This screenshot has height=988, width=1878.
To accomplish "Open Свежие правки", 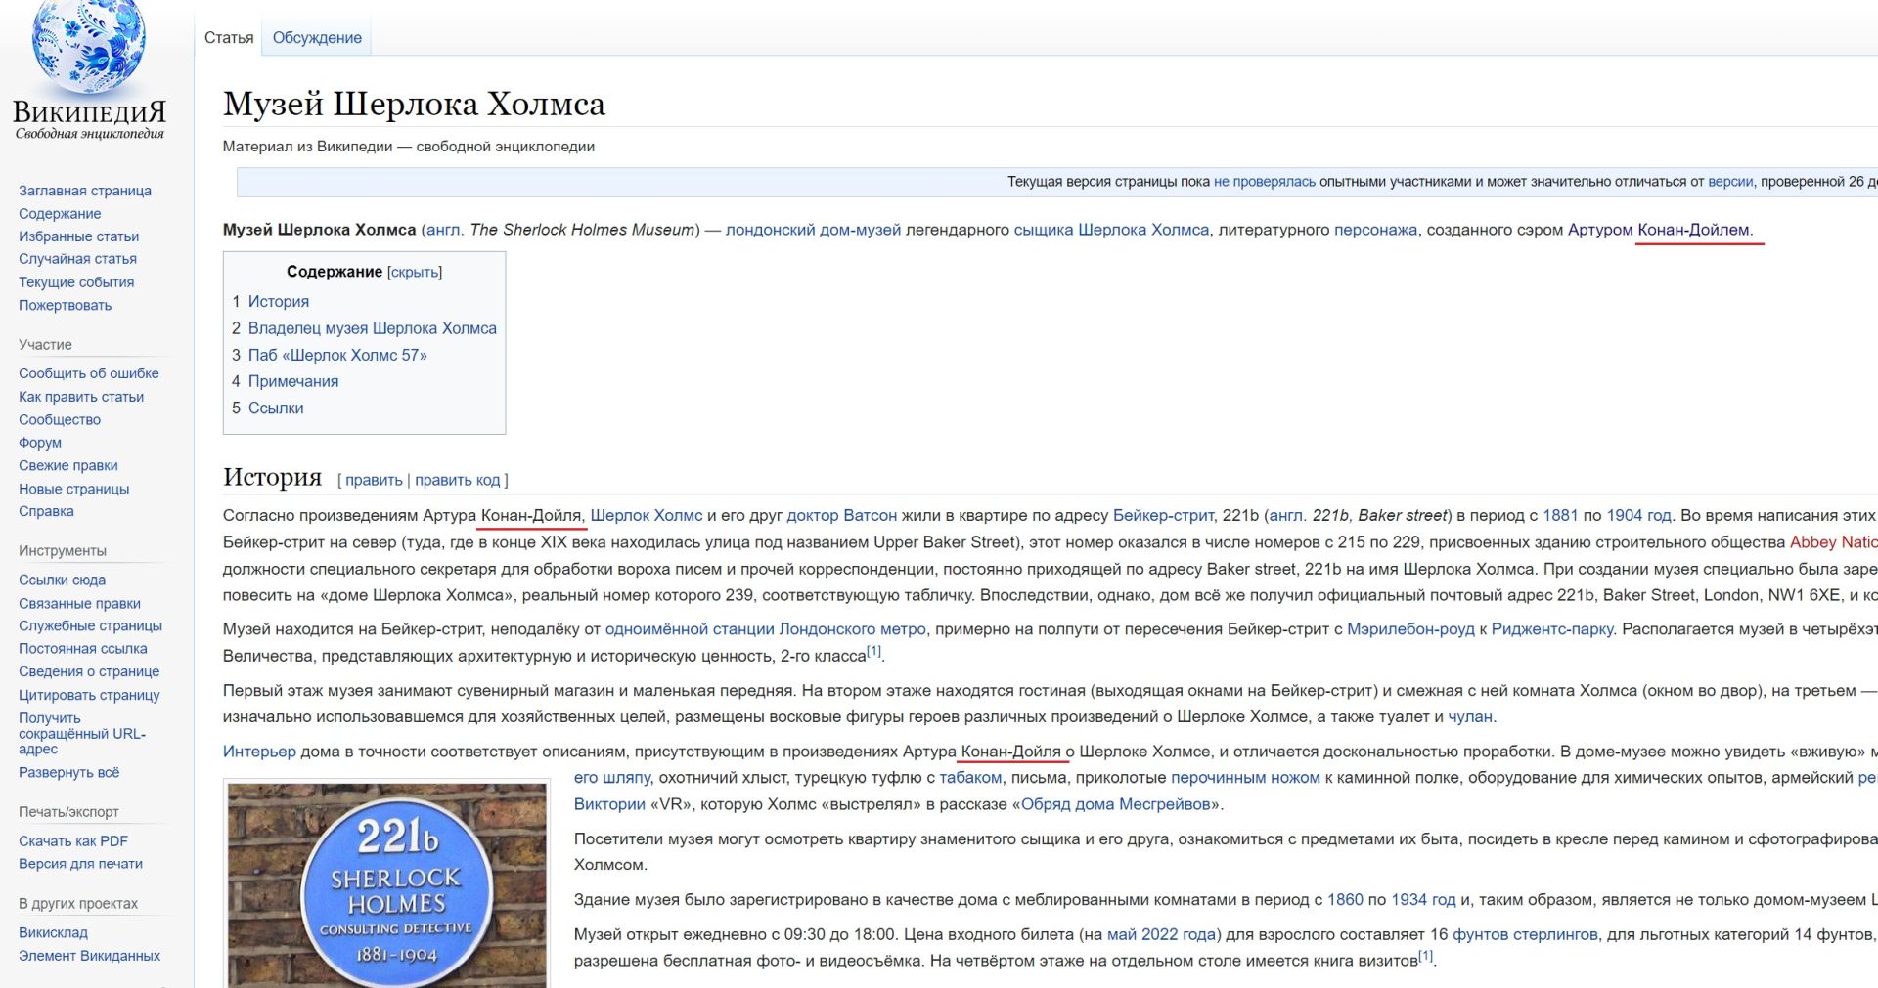I will 67,465.
